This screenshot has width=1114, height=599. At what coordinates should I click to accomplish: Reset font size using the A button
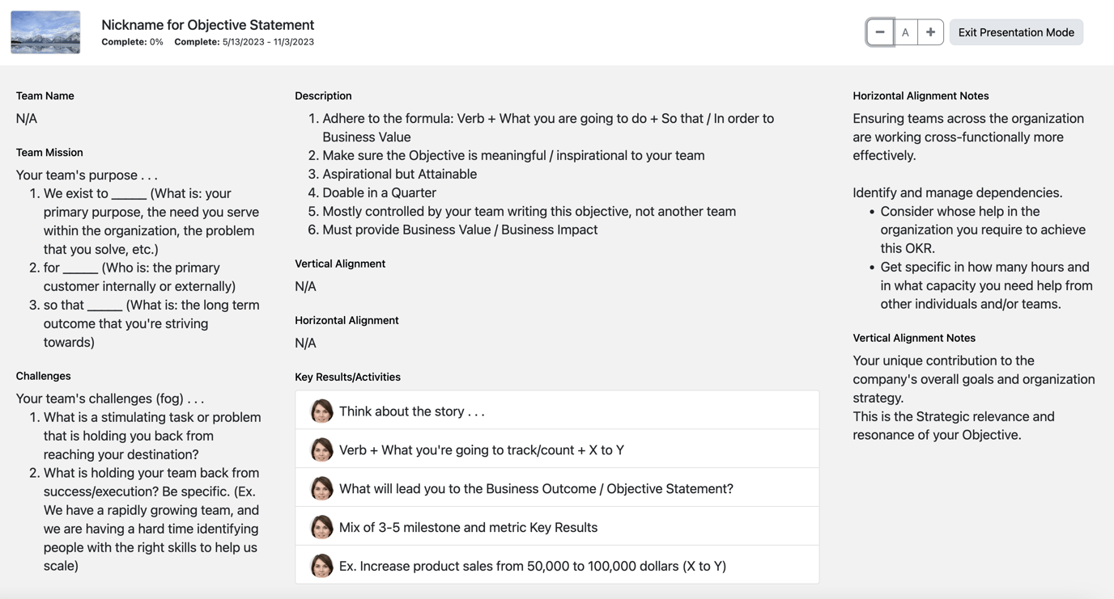tap(905, 32)
